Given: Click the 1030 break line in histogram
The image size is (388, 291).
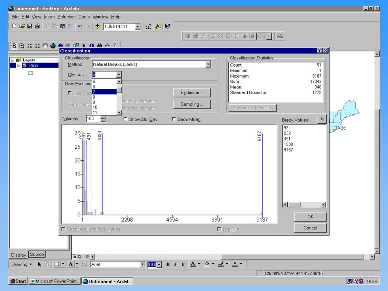Looking at the screenshot, I should tap(102, 174).
